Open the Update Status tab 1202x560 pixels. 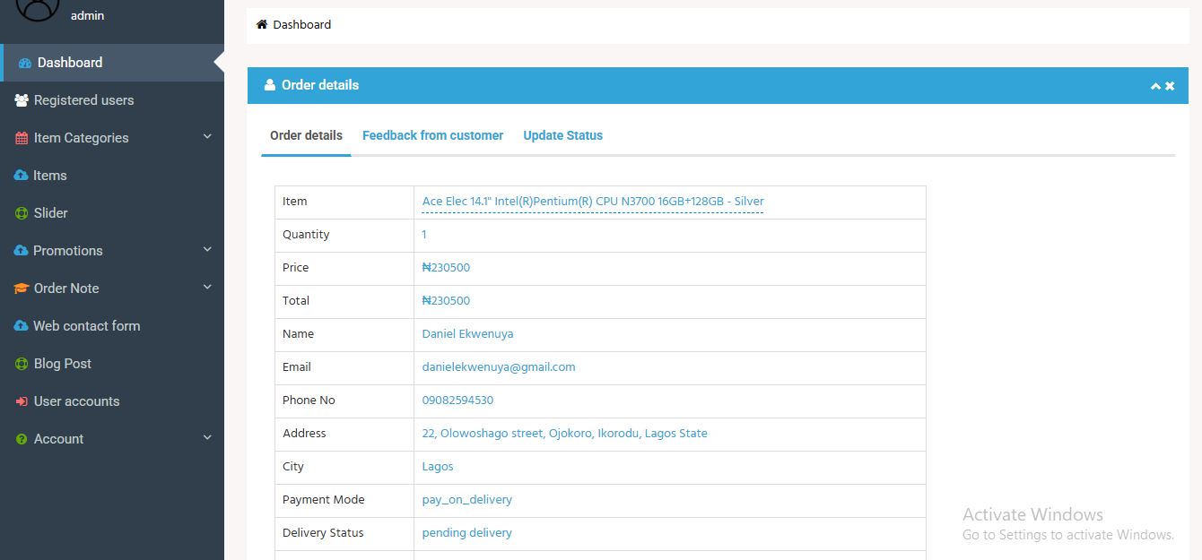tap(562, 136)
